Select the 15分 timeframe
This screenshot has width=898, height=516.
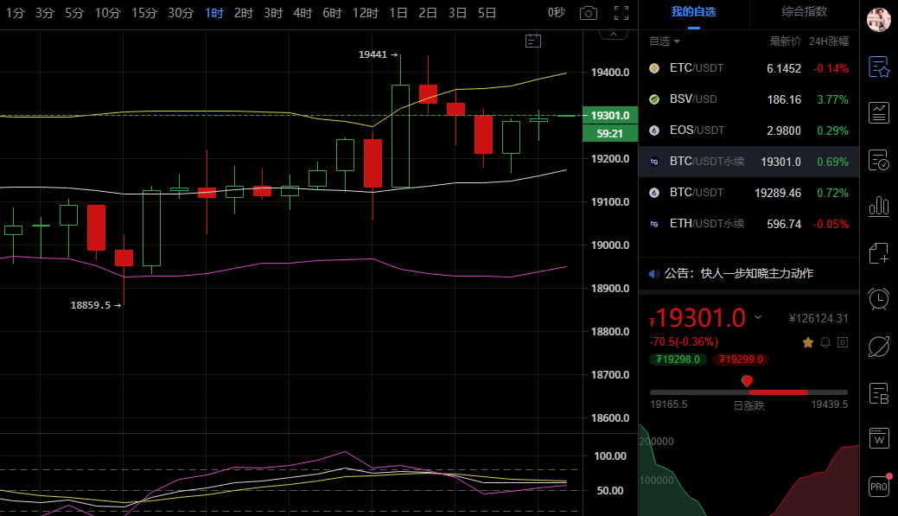pos(144,13)
